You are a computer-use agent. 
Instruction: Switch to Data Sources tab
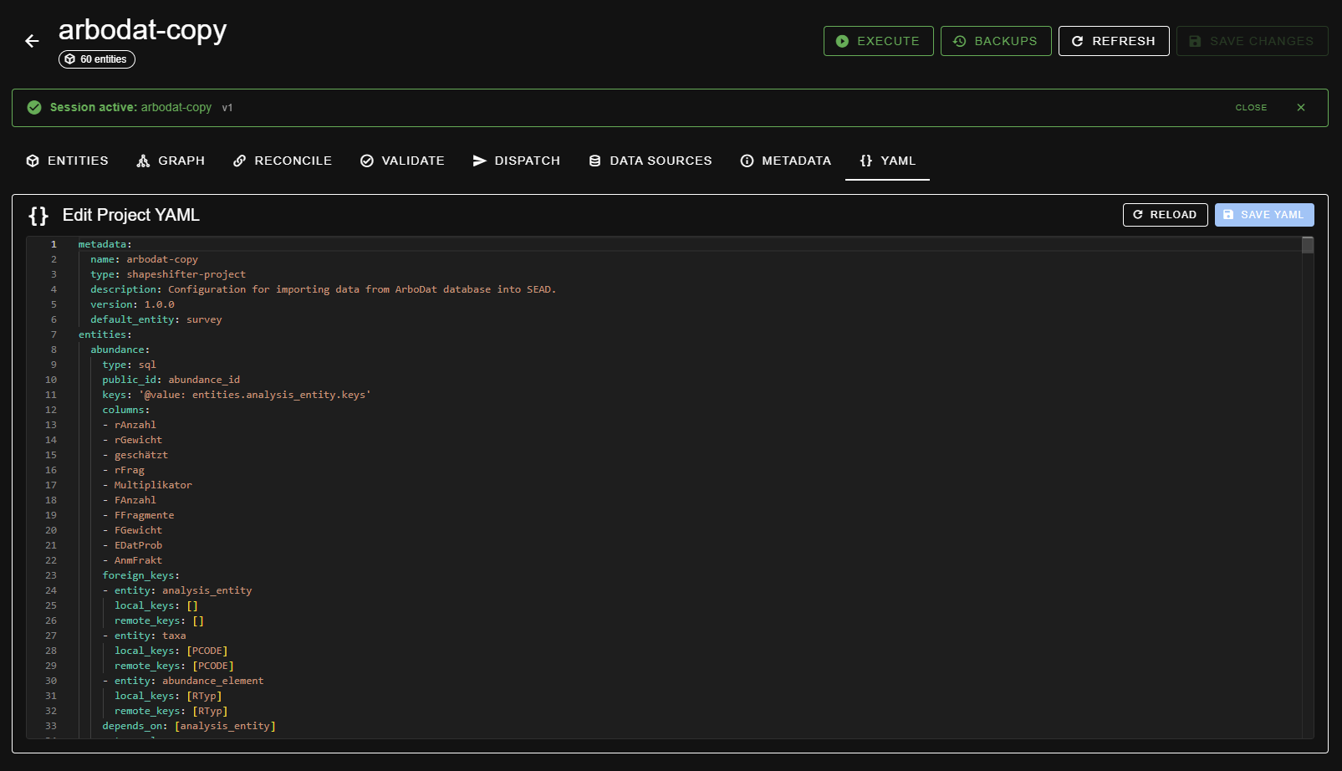click(x=651, y=161)
